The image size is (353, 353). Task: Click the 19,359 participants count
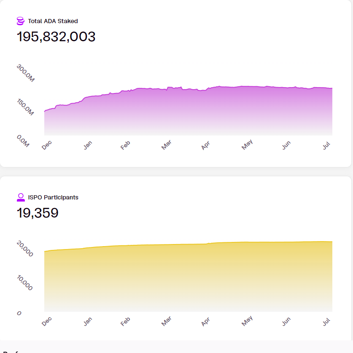point(38,213)
